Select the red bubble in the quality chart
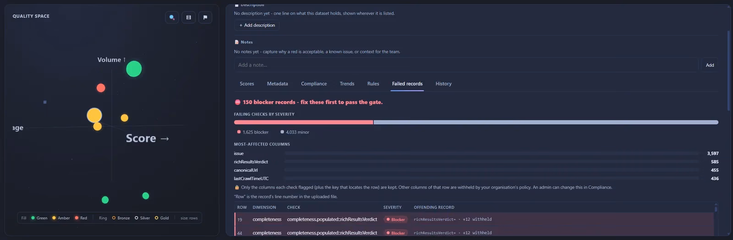Viewport: 733px width, 240px height. pos(101,88)
